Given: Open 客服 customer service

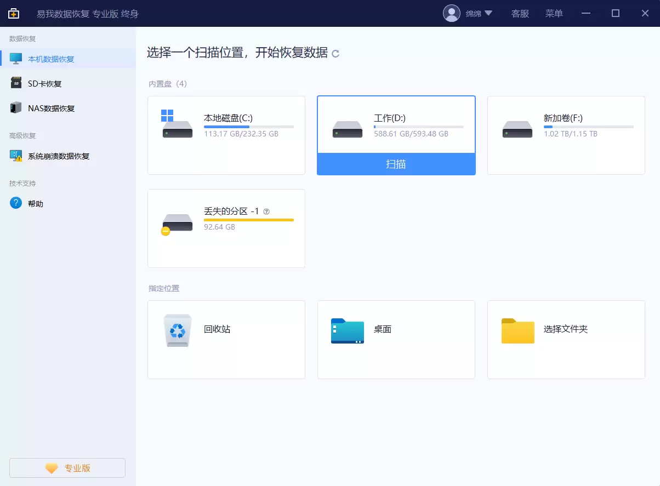Looking at the screenshot, I should (x=519, y=13).
